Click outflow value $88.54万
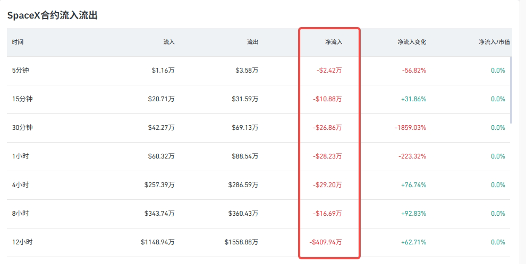Image resolution: width=526 pixels, height=264 pixels. (245, 156)
